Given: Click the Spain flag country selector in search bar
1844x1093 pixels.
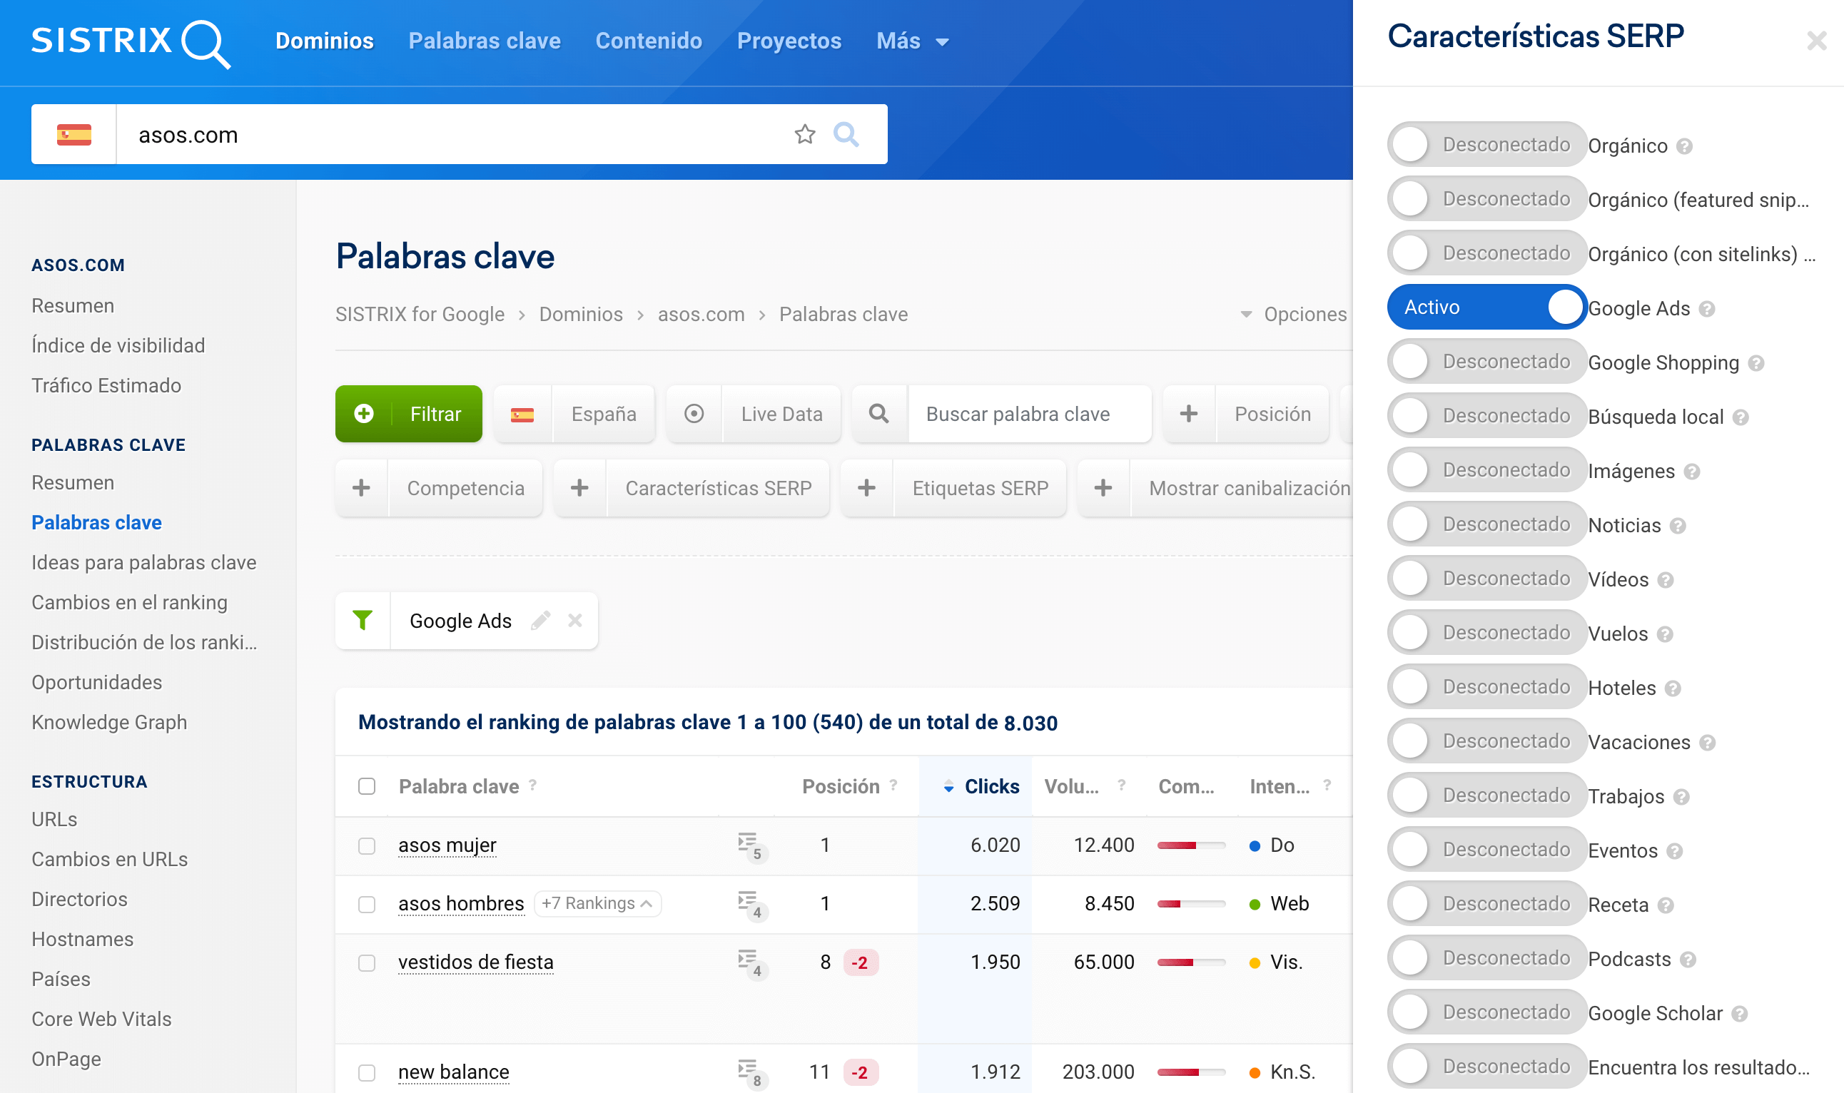Looking at the screenshot, I should (74, 135).
